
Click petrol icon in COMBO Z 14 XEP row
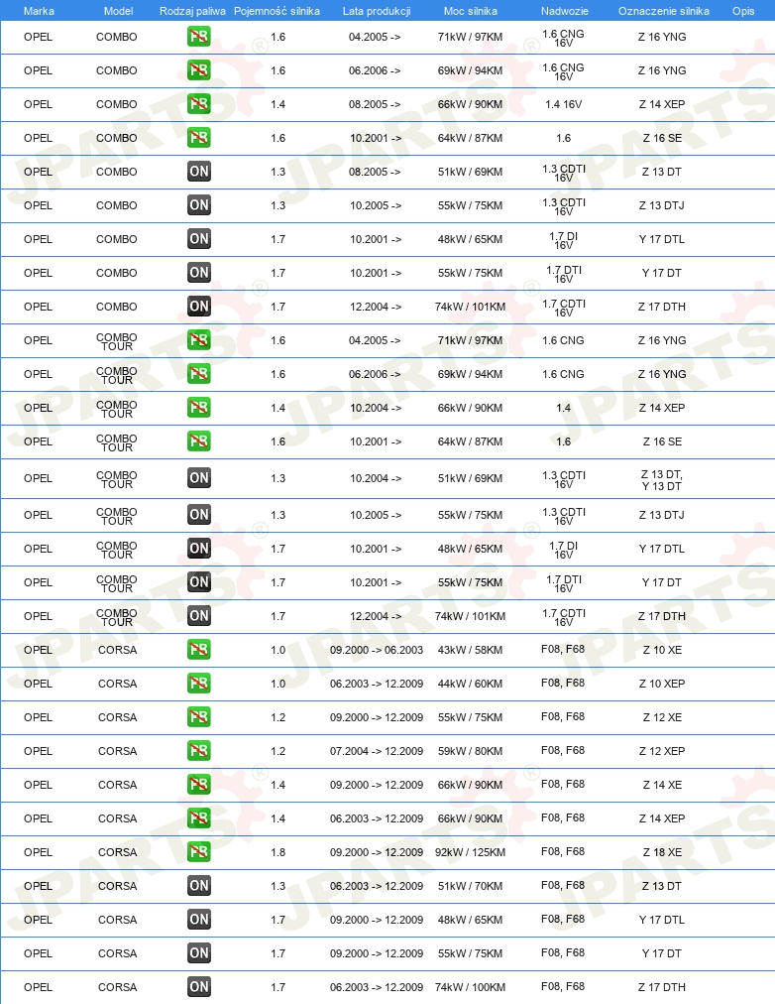tap(199, 104)
